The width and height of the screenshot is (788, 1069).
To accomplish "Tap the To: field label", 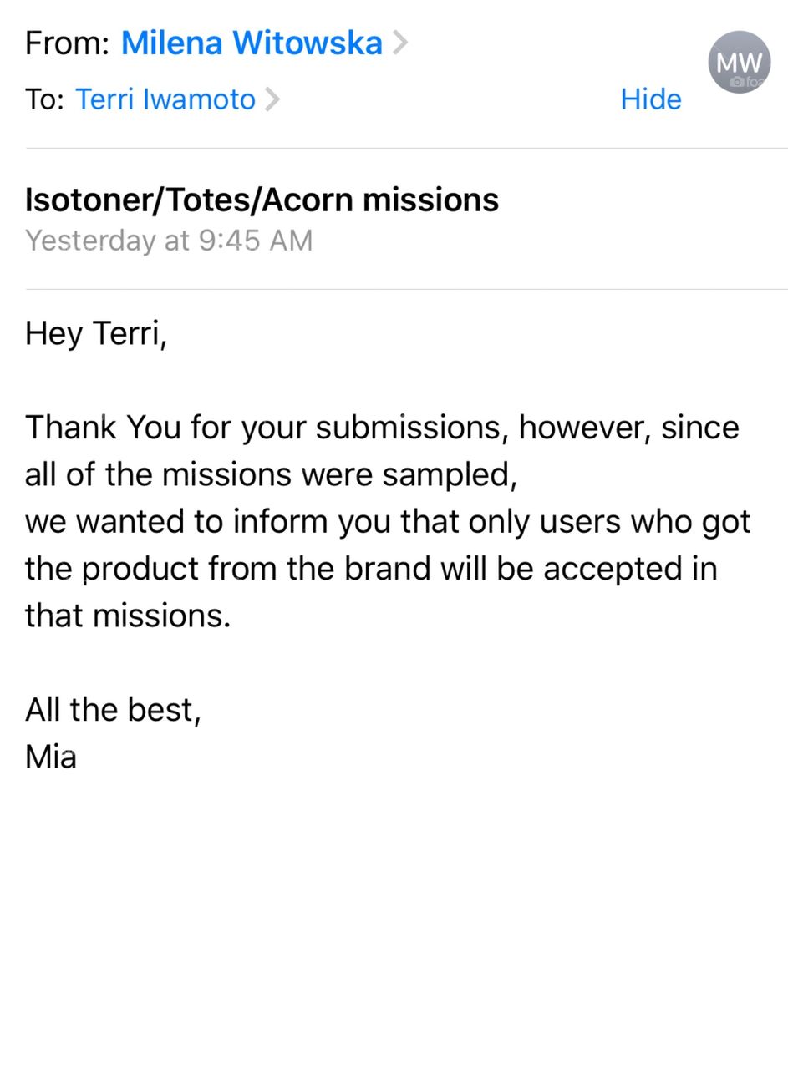I will pos(46,99).
